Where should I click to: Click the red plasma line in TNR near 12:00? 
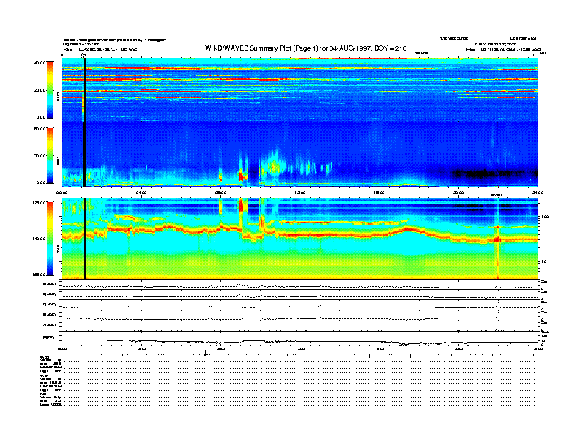coord(300,235)
